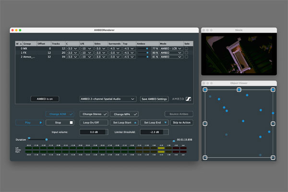288x192 pixels.
Task: Sort by the Offset column header
Action: [x=44, y=44]
